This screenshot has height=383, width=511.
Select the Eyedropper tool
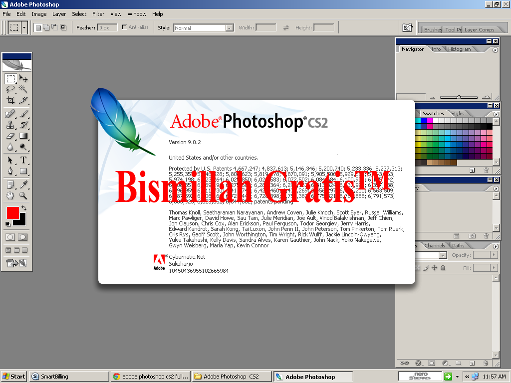pos(23,185)
